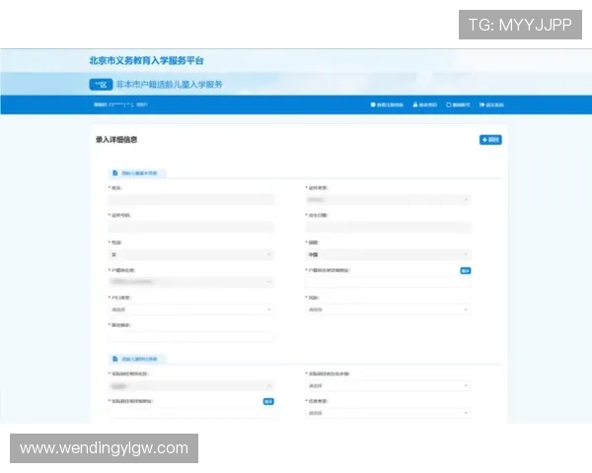Click the last text field in basic info section
This screenshot has height=473, width=592.
tap(191, 336)
